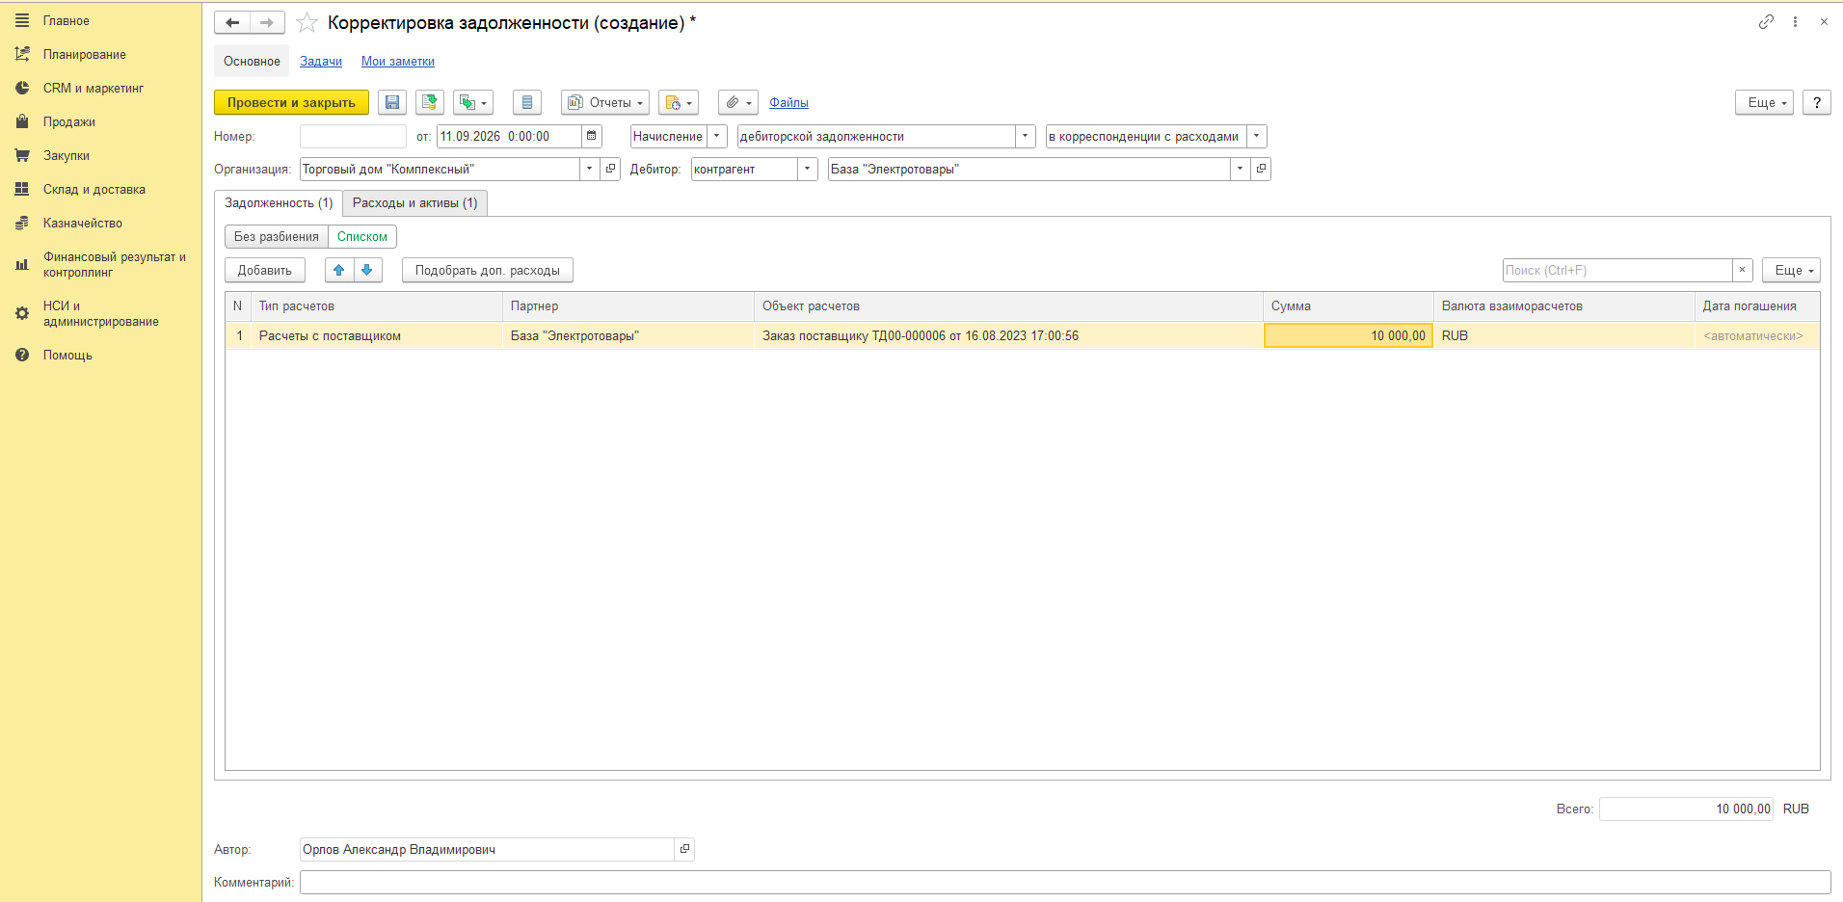Click the post document icon
Viewport: 1843px width, 902px height.
point(430,102)
